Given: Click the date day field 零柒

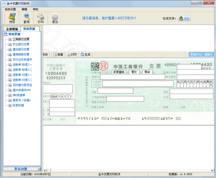Looking at the screenshot, I should (147, 72).
